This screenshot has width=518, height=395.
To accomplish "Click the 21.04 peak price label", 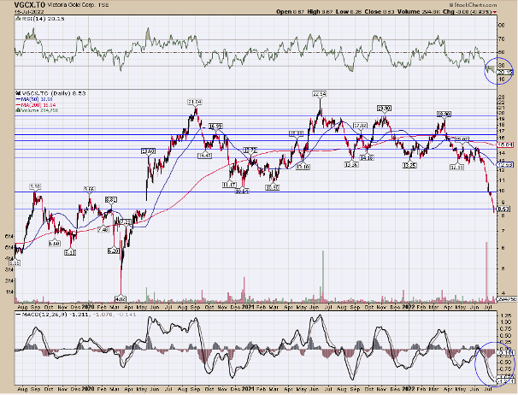I will (195, 102).
